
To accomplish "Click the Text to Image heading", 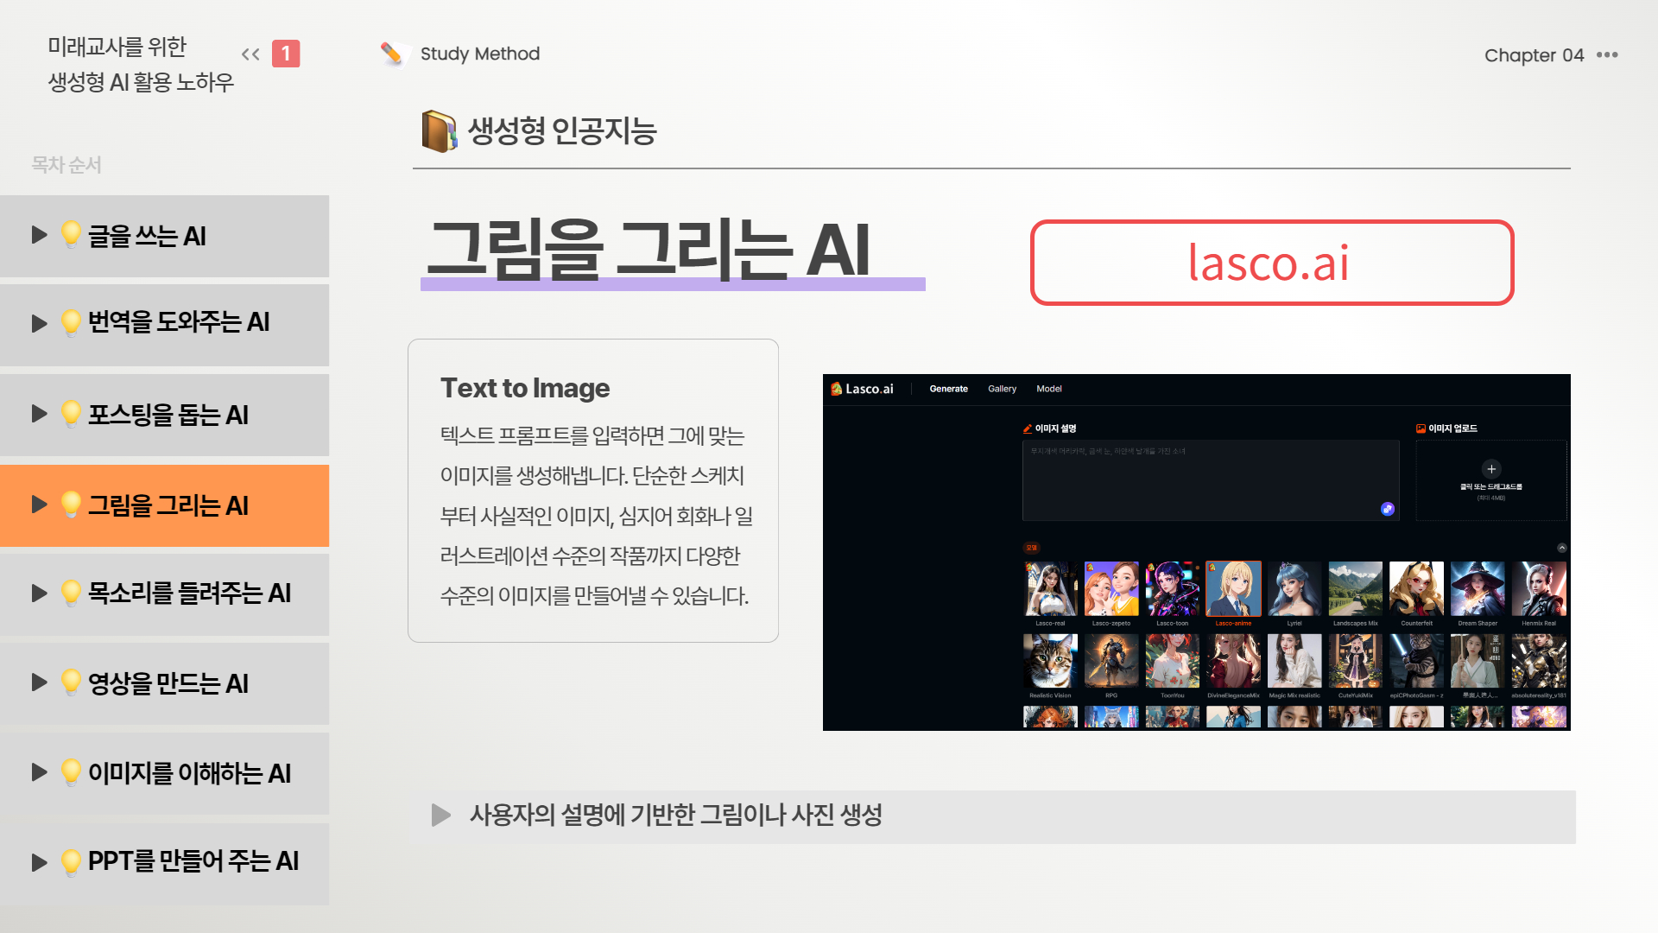I will (x=525, y=389).
